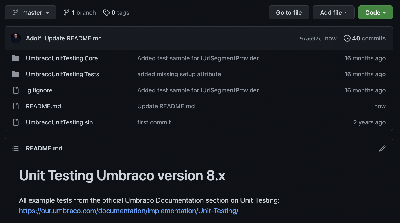Click '16 months ago' on UmbracoUnitTesting.Tests row
This screenshot has width=400, height=223.
pos(365,74)
